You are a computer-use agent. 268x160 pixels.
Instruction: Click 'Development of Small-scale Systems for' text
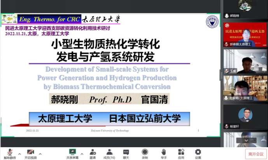coord(107,69)
